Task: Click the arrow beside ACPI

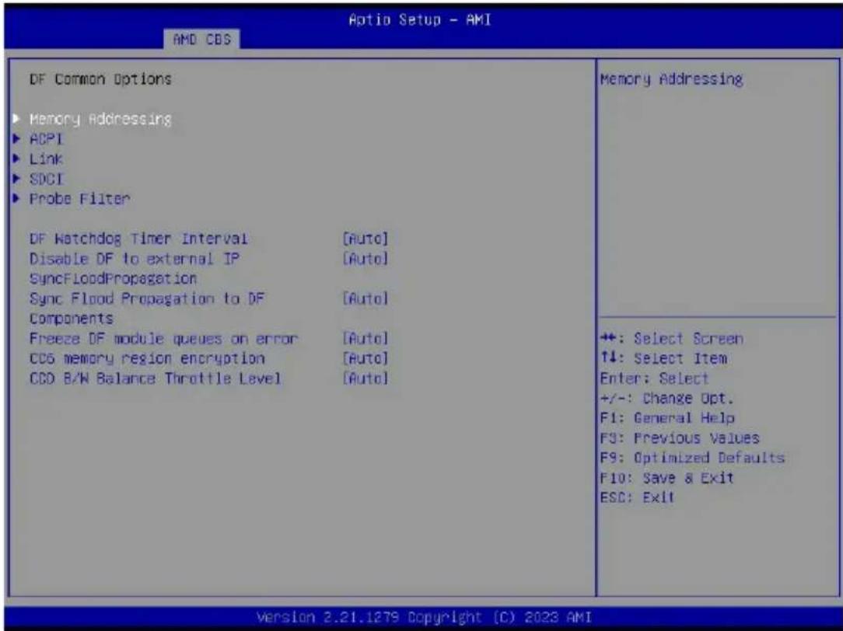Action: pos(16,139)
